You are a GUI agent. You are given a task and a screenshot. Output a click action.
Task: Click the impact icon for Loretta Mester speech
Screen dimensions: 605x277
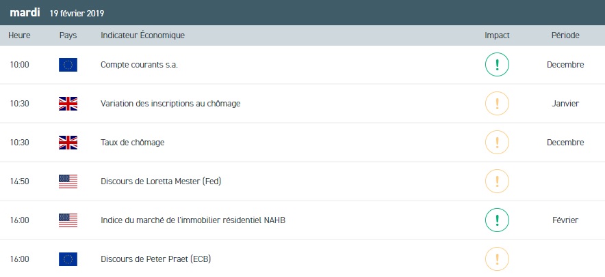coord(497,181)
